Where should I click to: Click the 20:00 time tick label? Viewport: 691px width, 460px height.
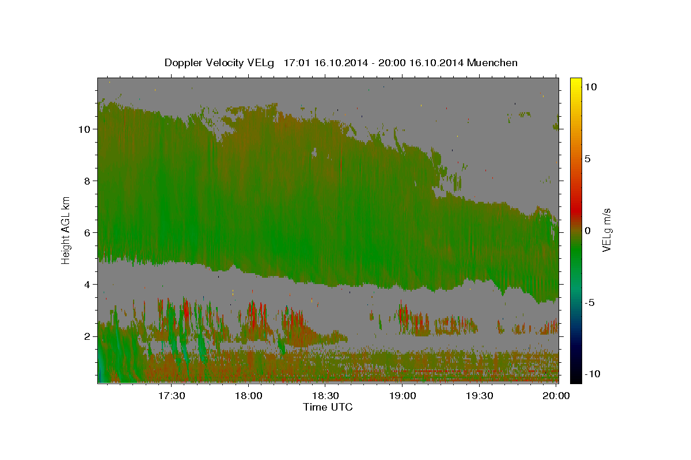[x=557, y=396]
